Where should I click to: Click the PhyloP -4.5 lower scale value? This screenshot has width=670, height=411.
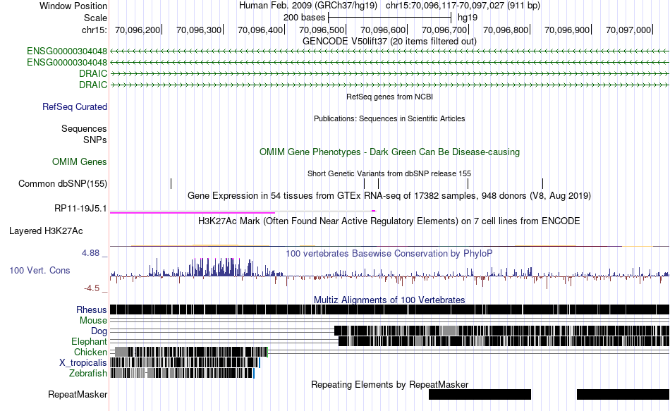(92, 288)
